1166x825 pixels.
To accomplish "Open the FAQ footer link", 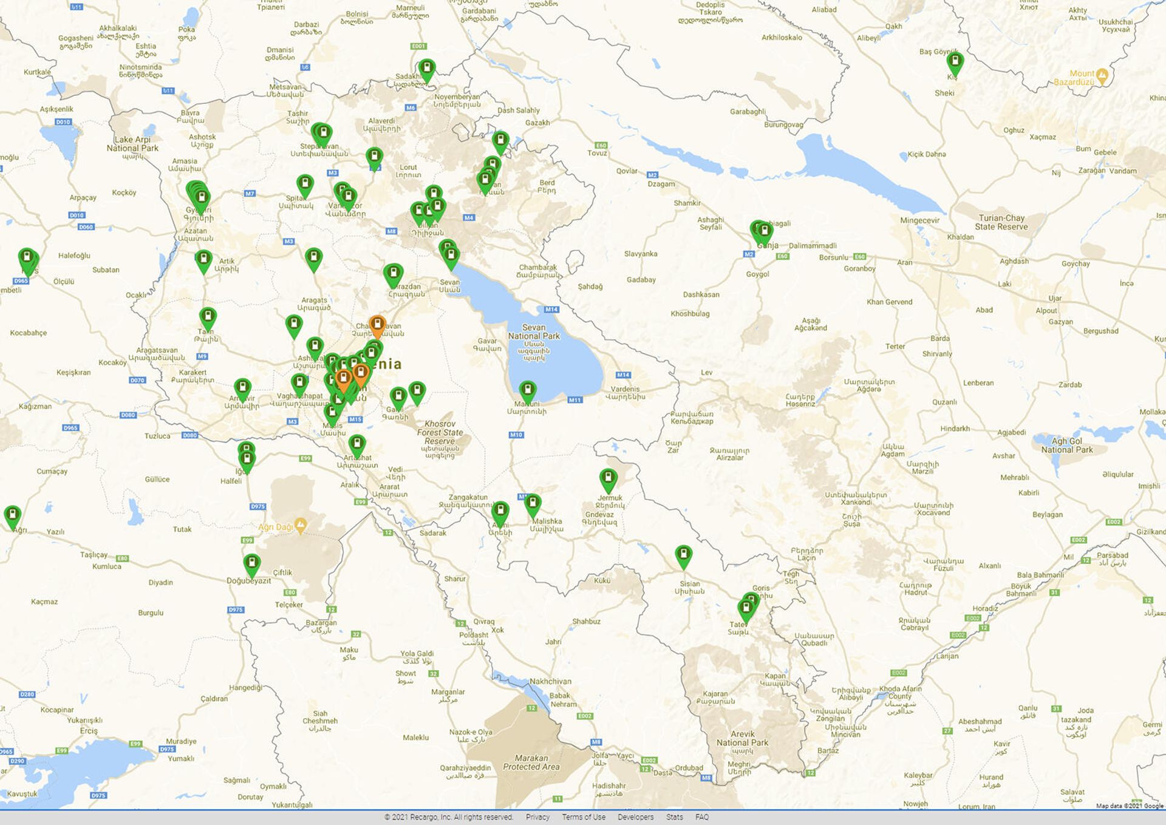I will 702,817.
